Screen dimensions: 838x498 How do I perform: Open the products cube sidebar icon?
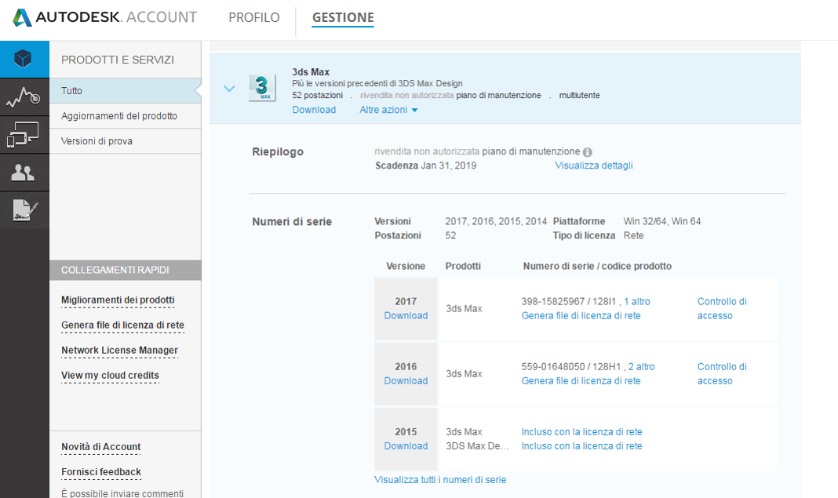pyautogui.click(x=24, y=59)
